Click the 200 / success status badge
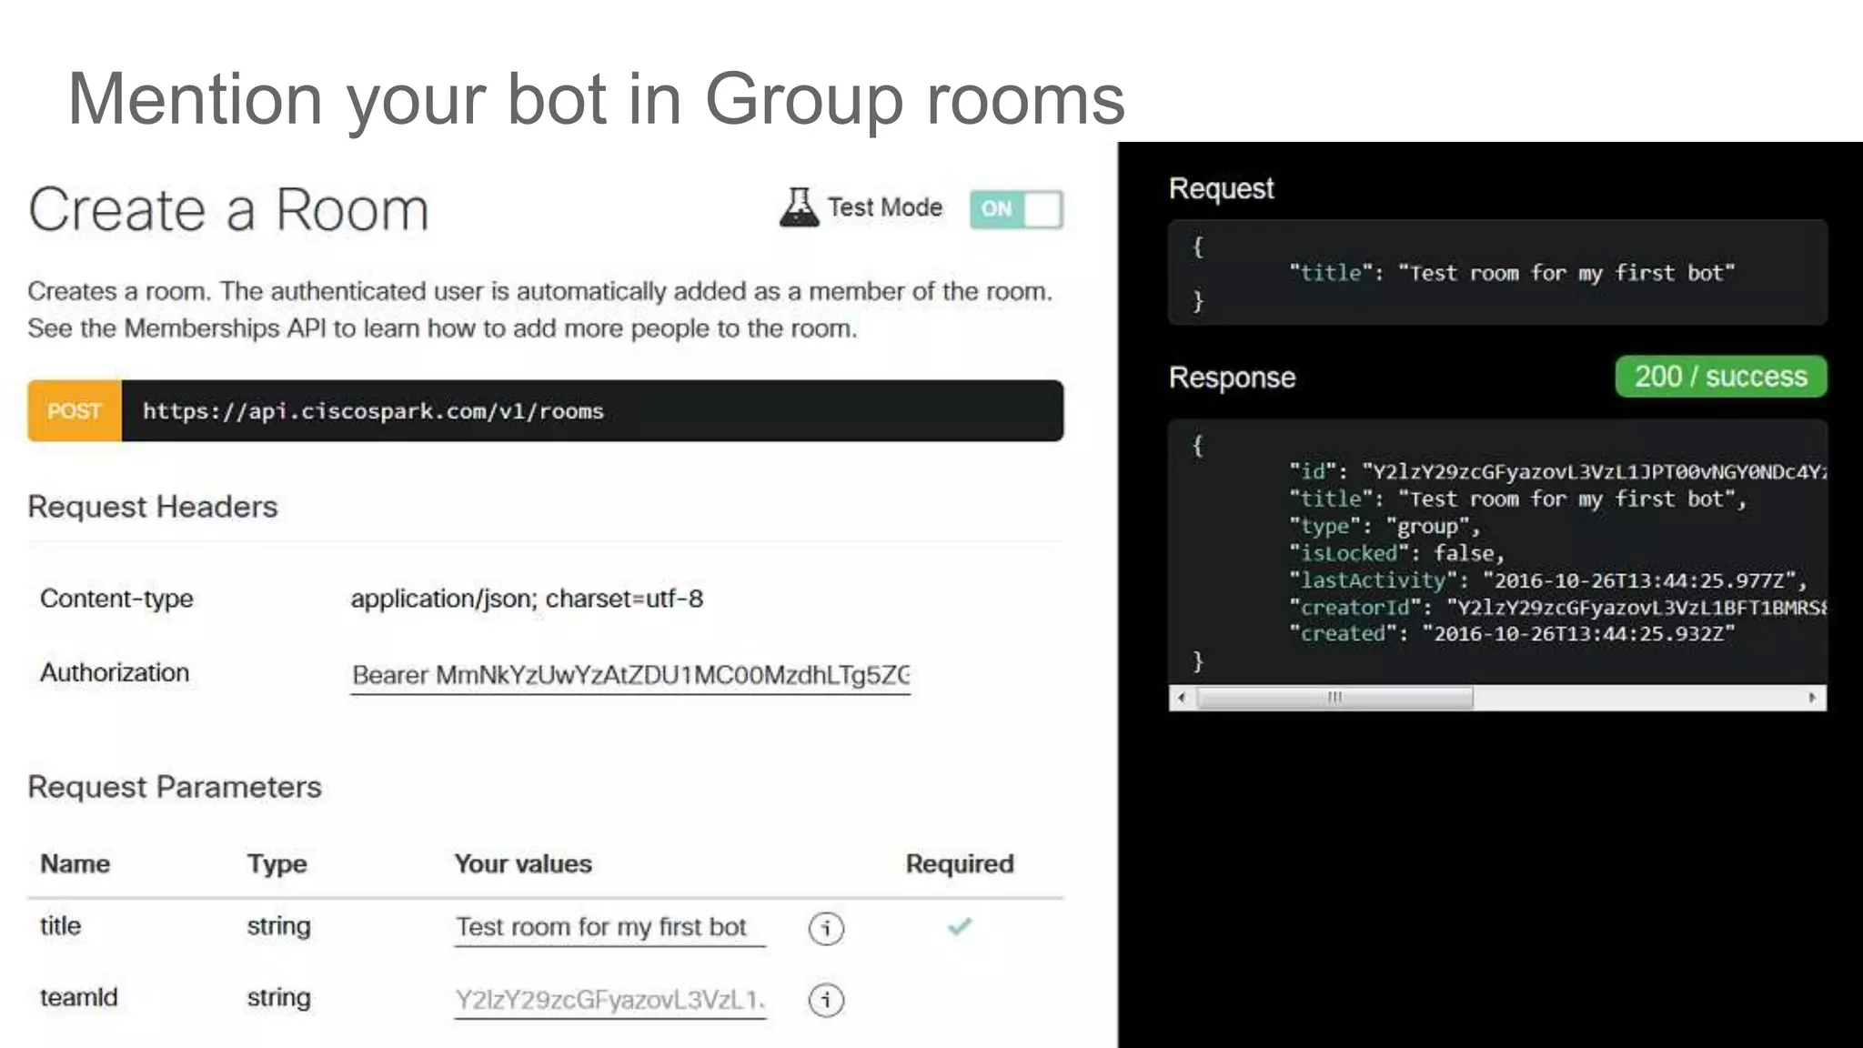This screenshot has height=1048, width=1863. (x=1720, y=377)
